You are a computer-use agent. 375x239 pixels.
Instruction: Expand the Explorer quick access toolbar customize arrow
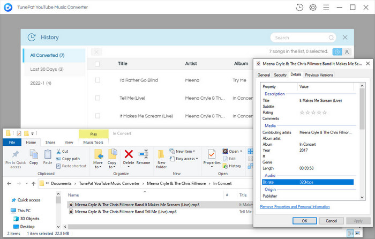coord(32,133)
